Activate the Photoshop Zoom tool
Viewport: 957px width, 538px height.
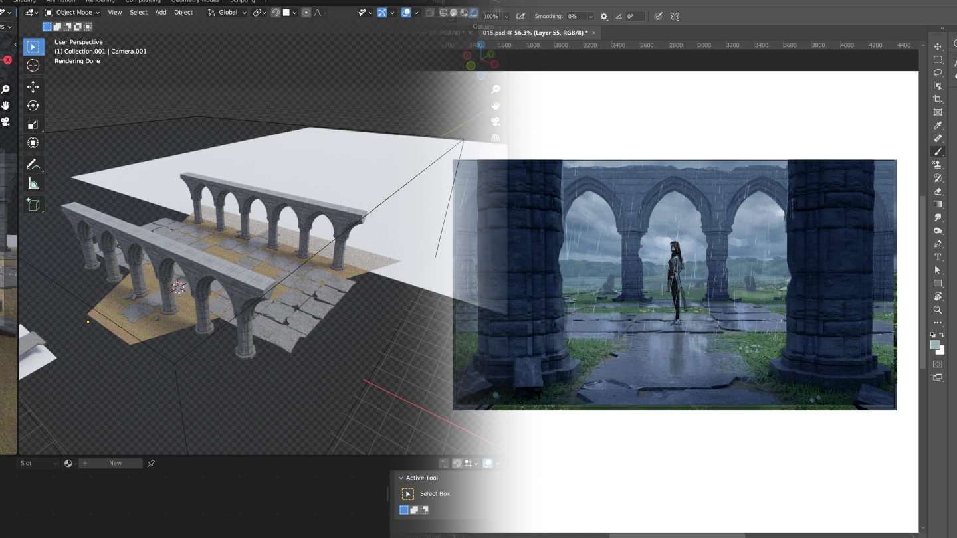[938, 310]
